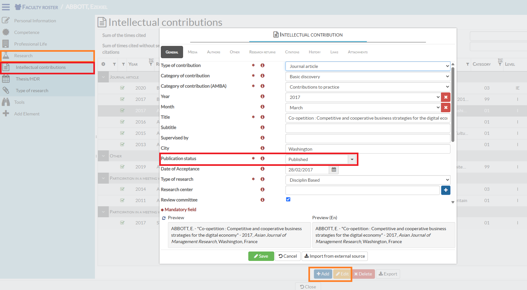
Task: Switch to the Authors tab
Action: pyautogui.click(x=213, y=52)
